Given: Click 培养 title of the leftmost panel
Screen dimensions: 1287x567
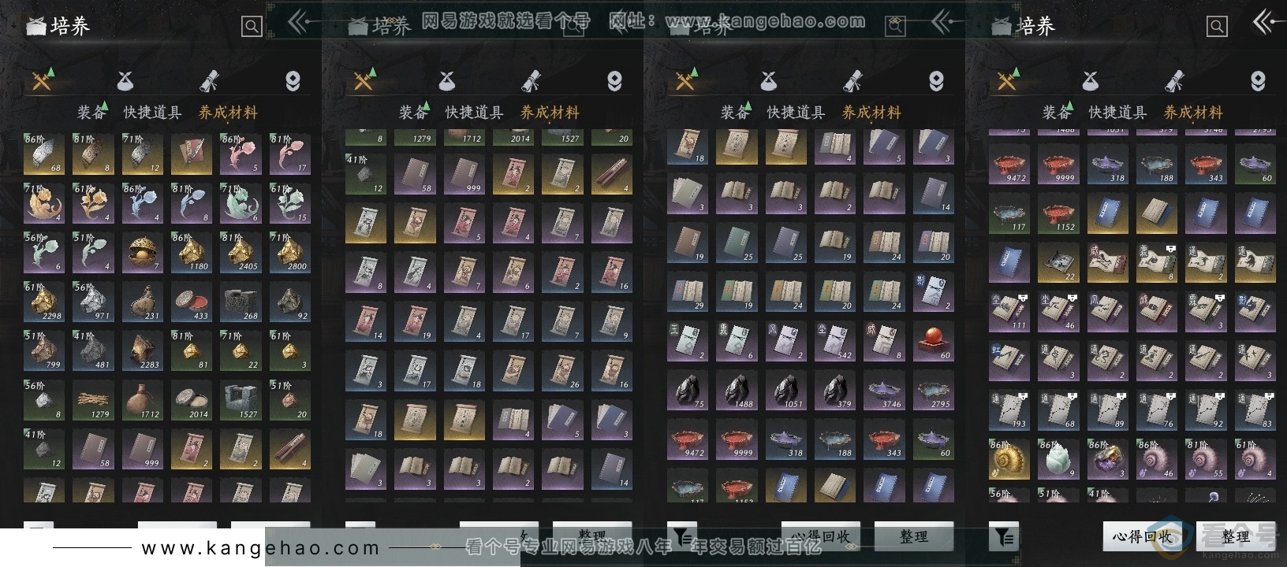Looking at the screenshot, I should 70,26.
